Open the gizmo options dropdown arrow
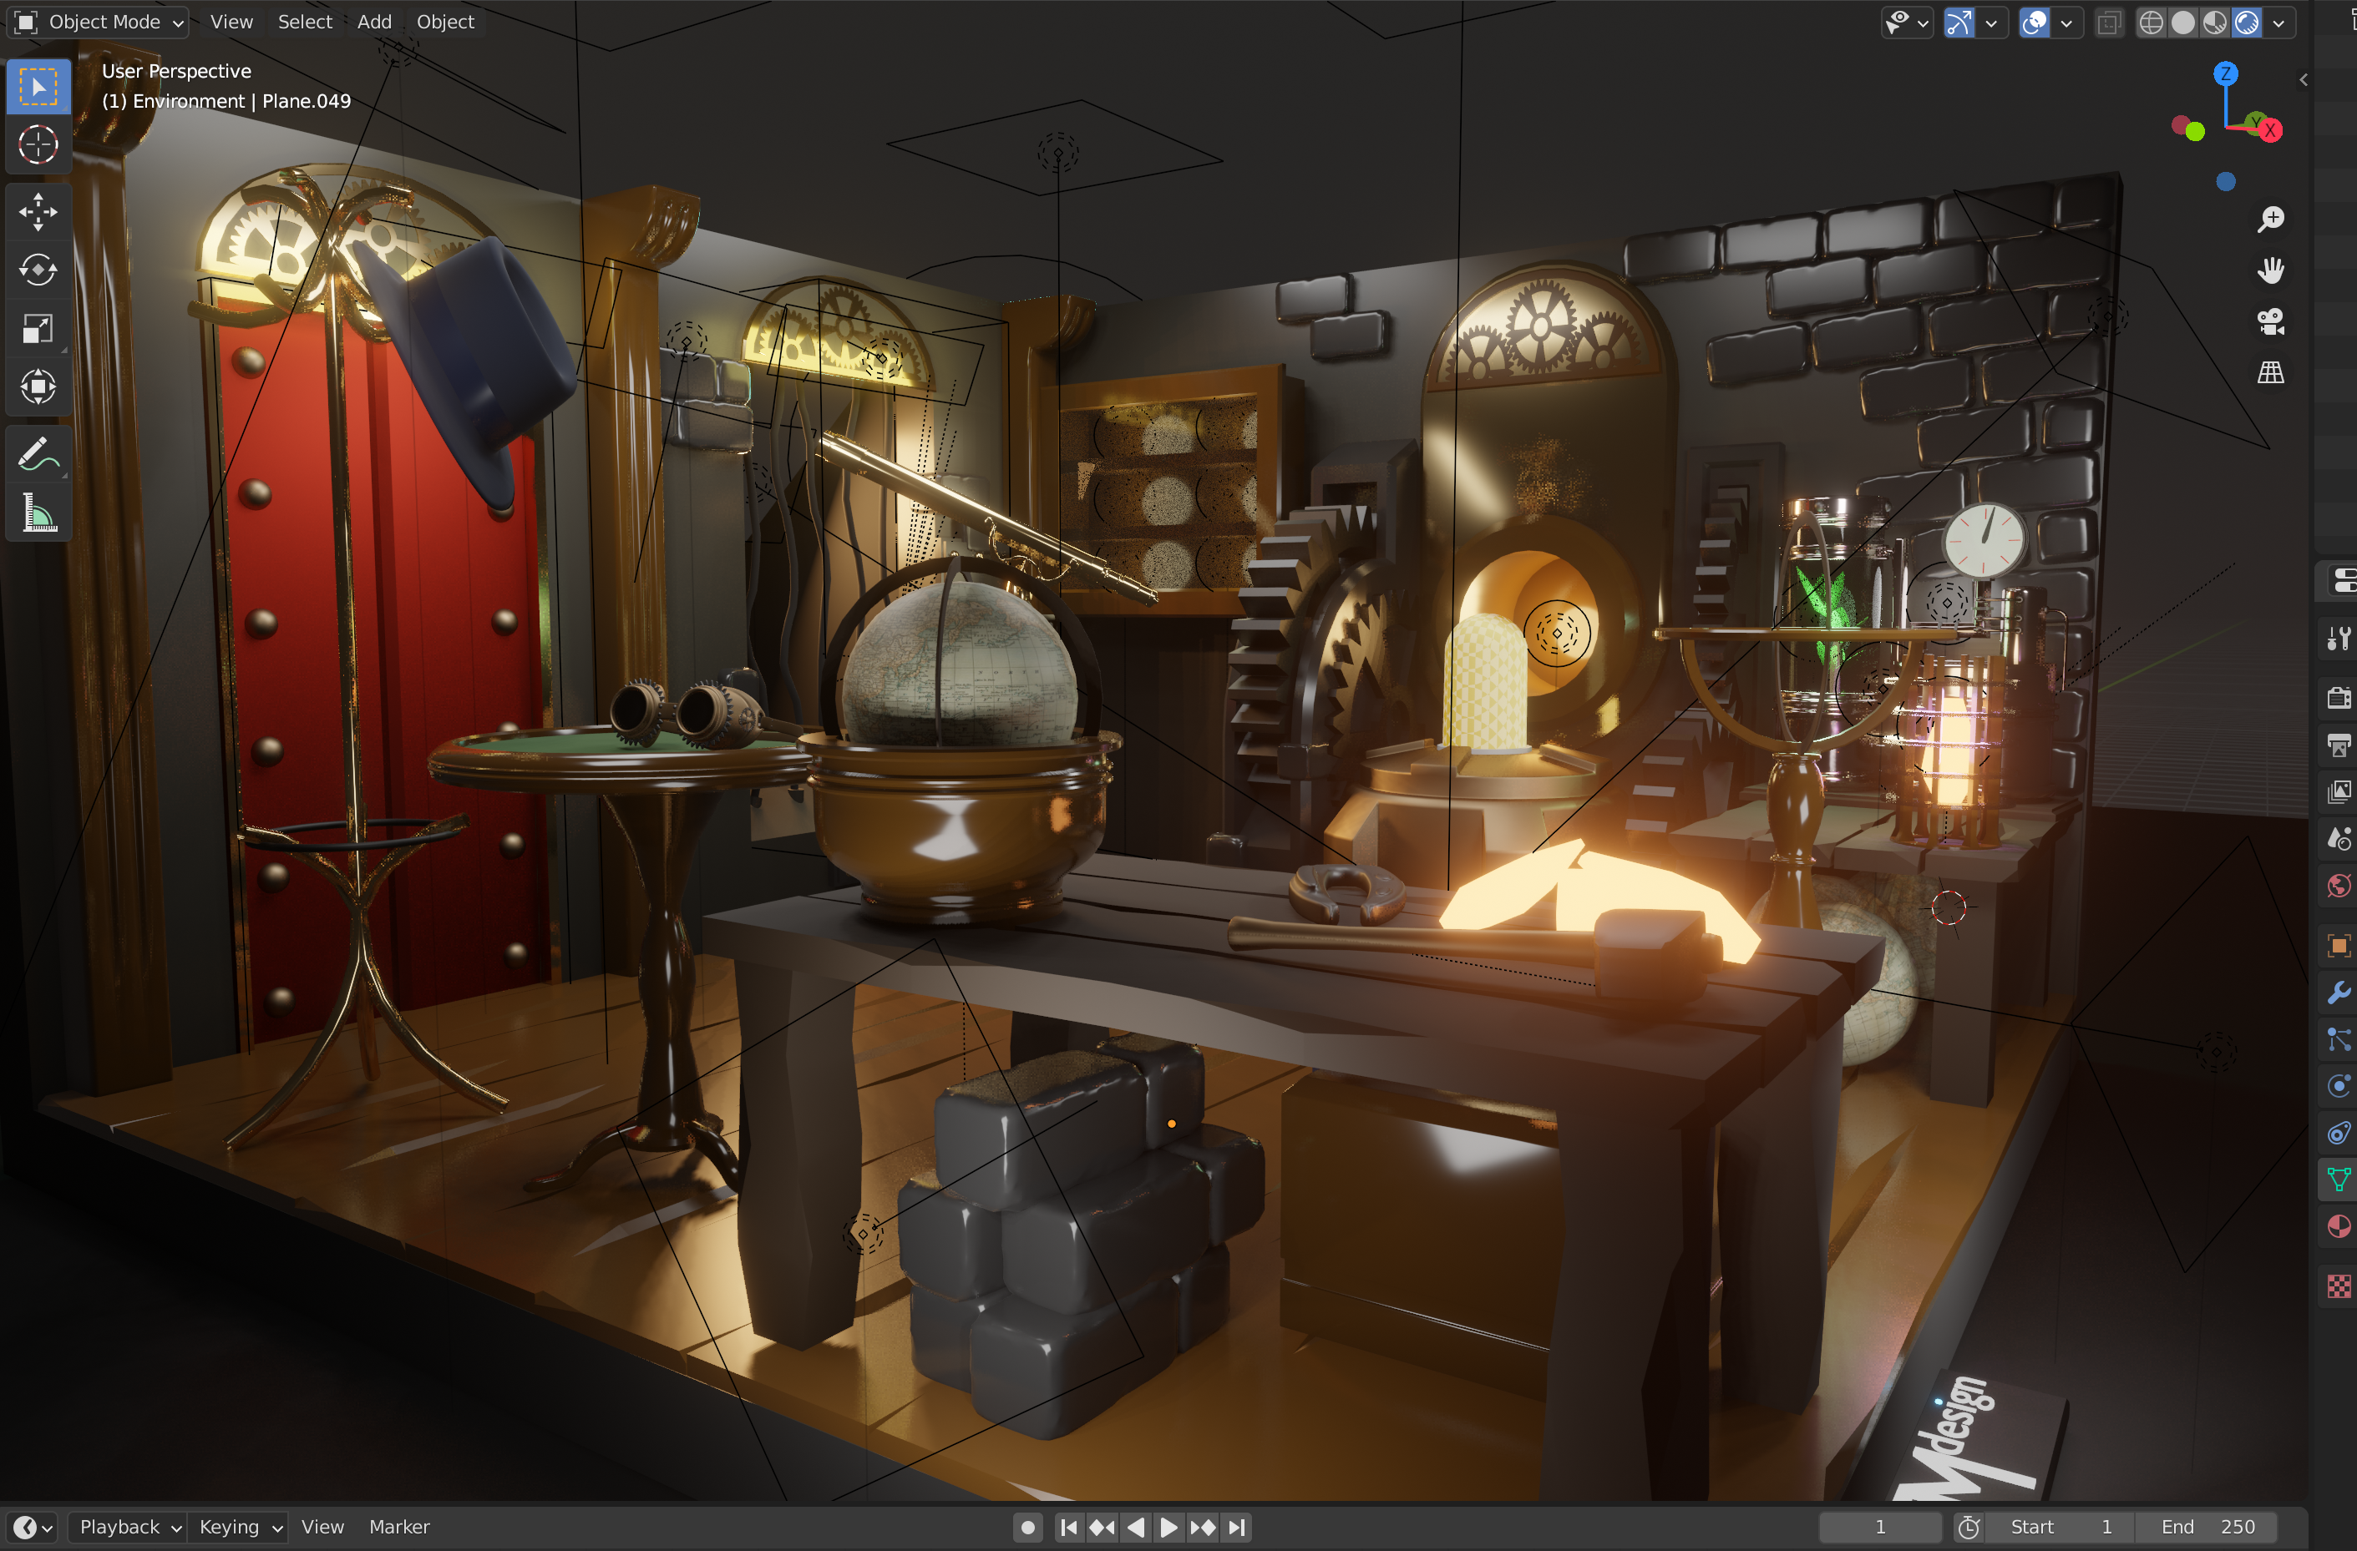2357x1551 pixels. pos(1990,22)
